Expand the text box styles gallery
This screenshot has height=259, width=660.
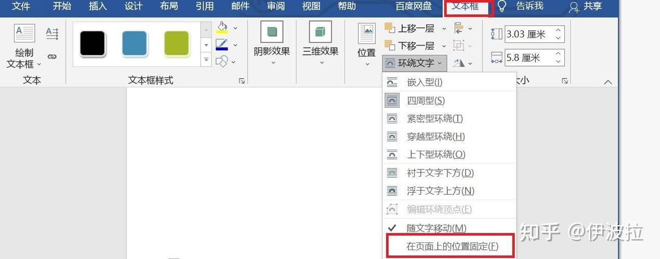pyautogui.click(x=206, y=60)
